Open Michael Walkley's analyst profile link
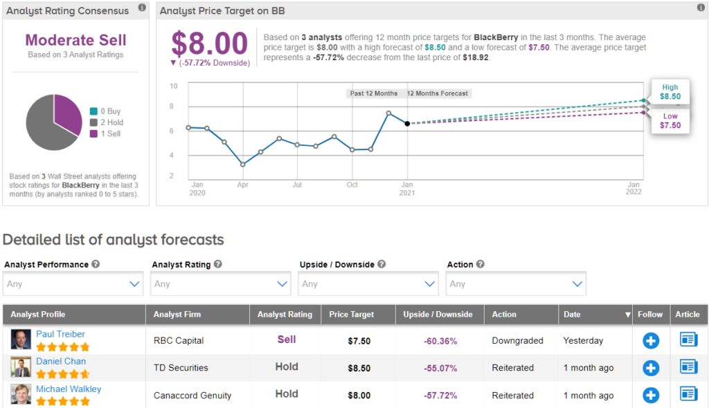 [x=69, y=389]
